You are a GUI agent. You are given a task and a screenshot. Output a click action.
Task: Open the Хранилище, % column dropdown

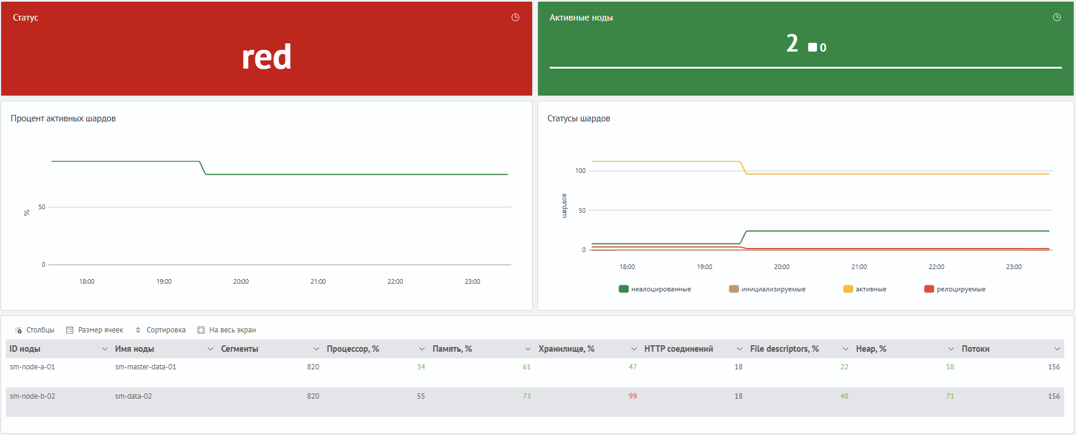pos(634,349)
